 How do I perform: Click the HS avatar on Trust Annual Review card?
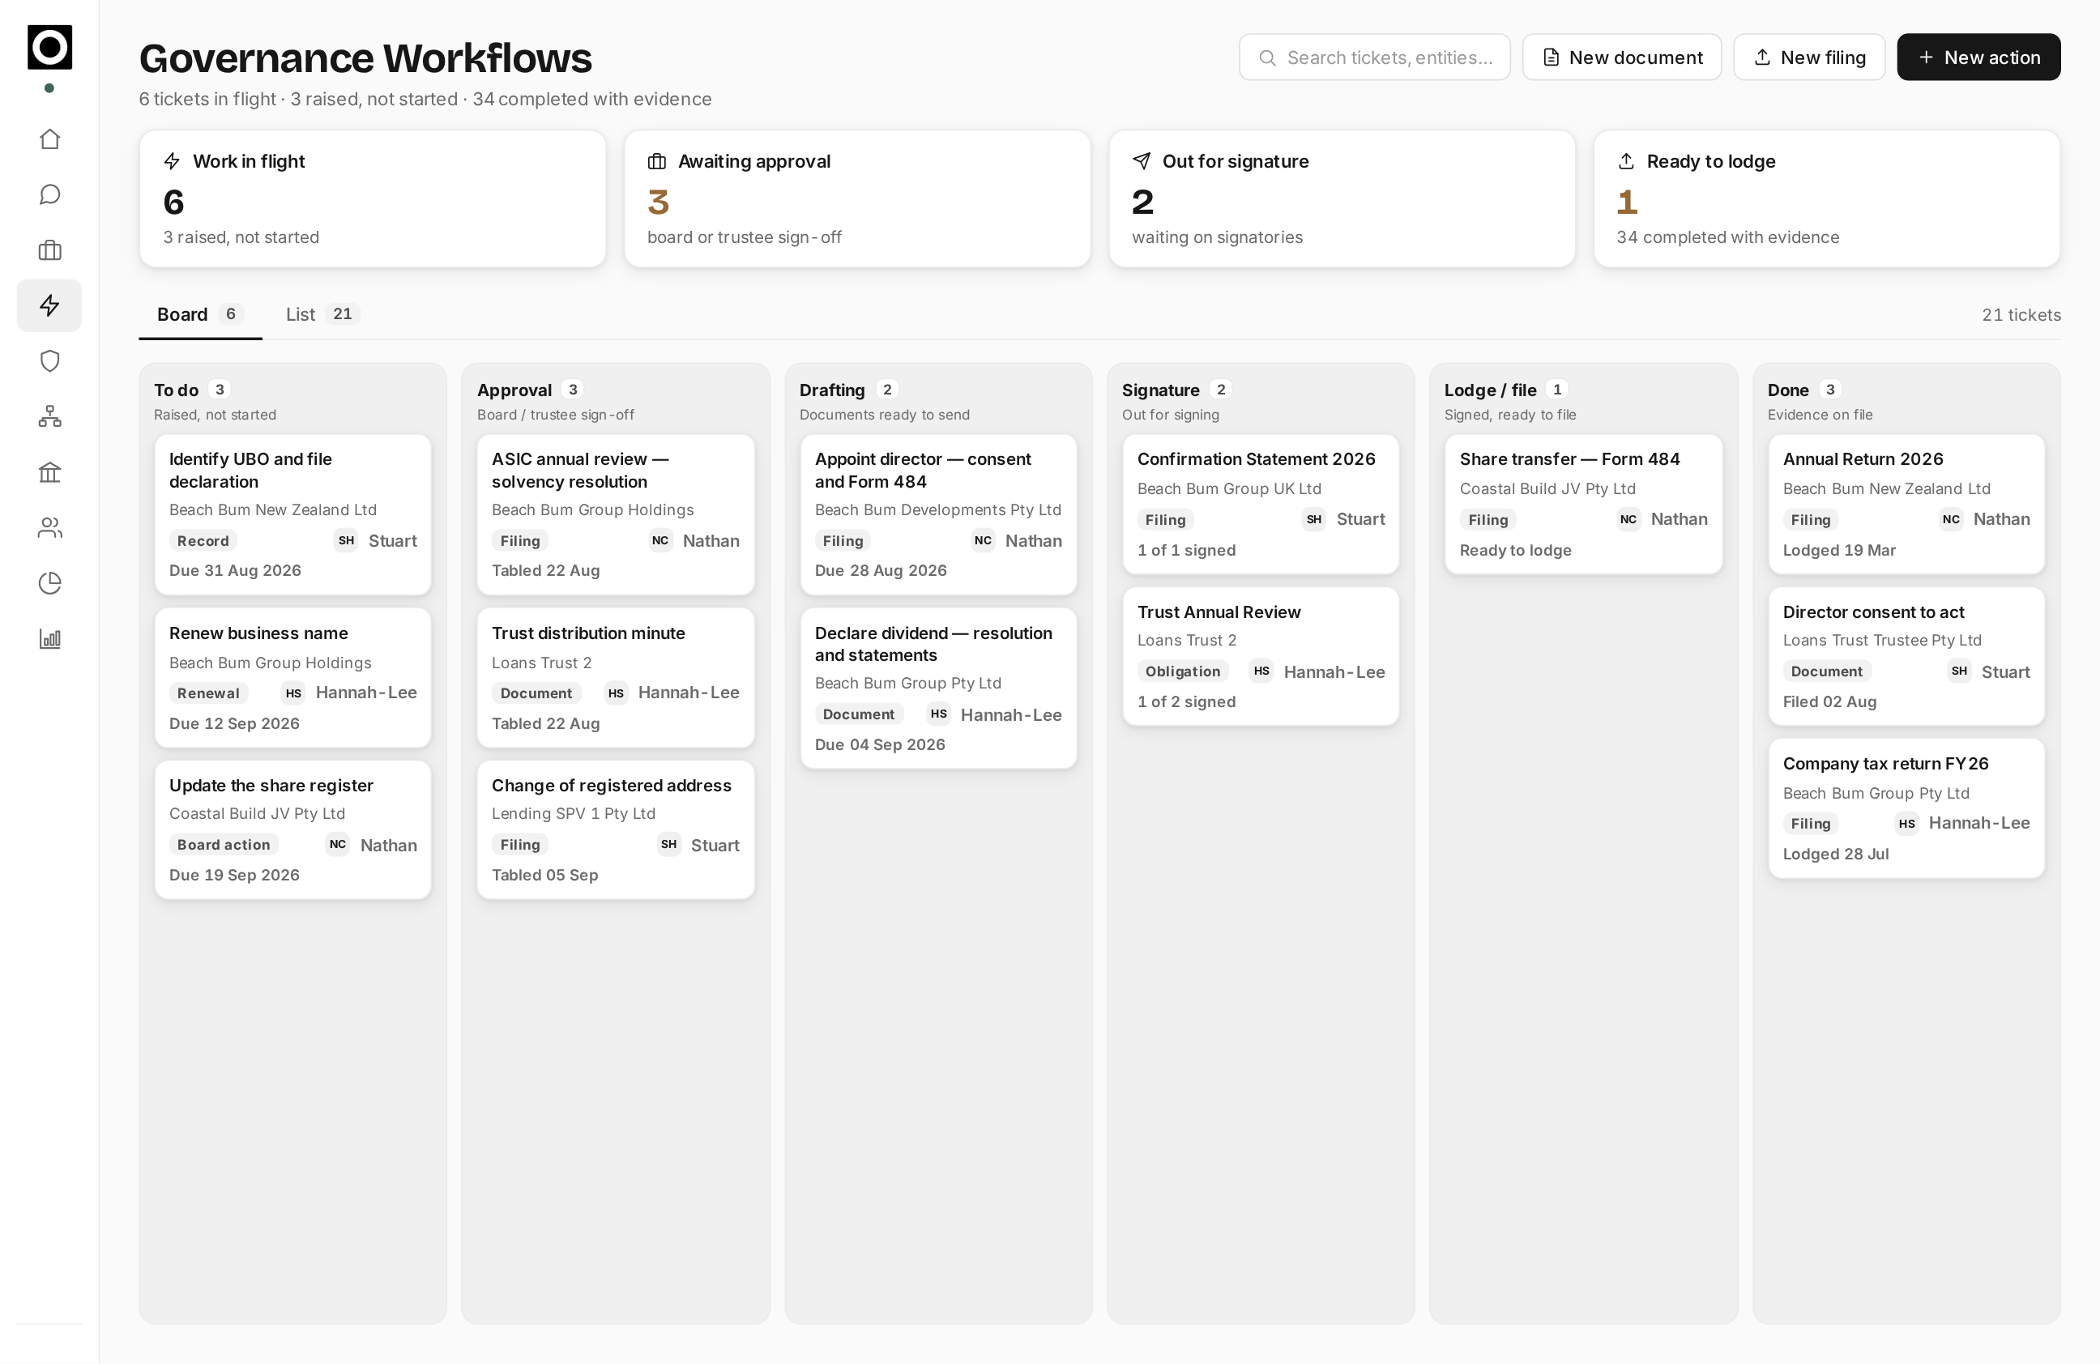click(1261, 671)
